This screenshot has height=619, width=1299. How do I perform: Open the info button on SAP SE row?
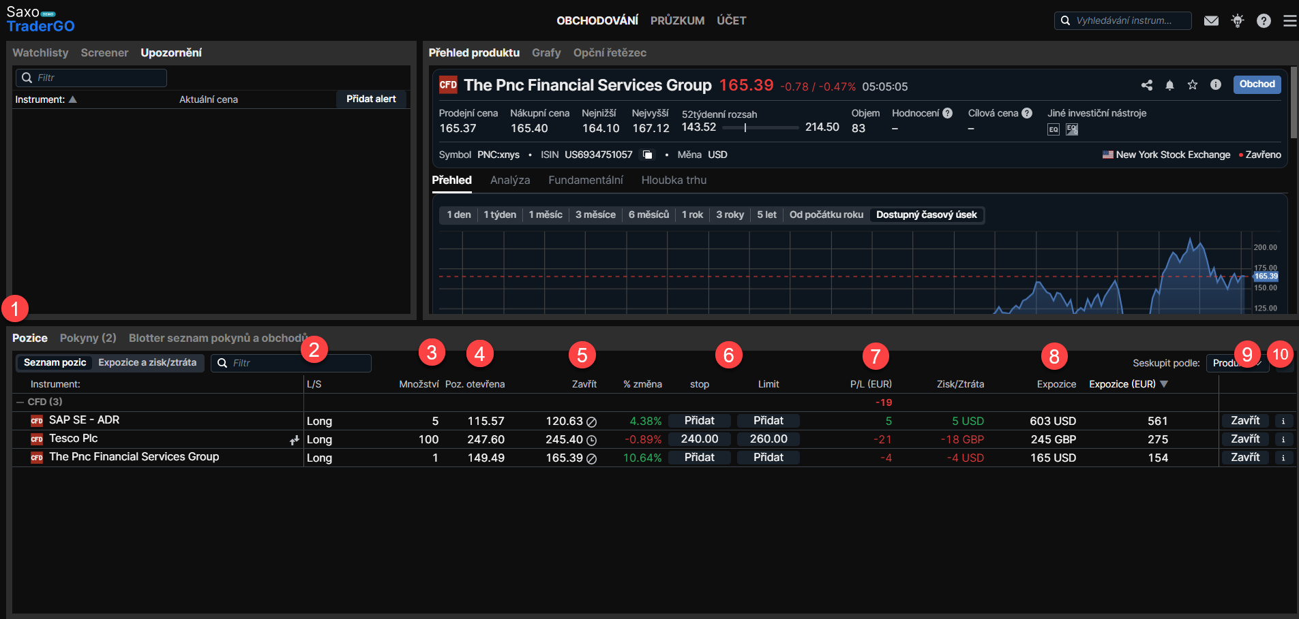pos(1283,421)
